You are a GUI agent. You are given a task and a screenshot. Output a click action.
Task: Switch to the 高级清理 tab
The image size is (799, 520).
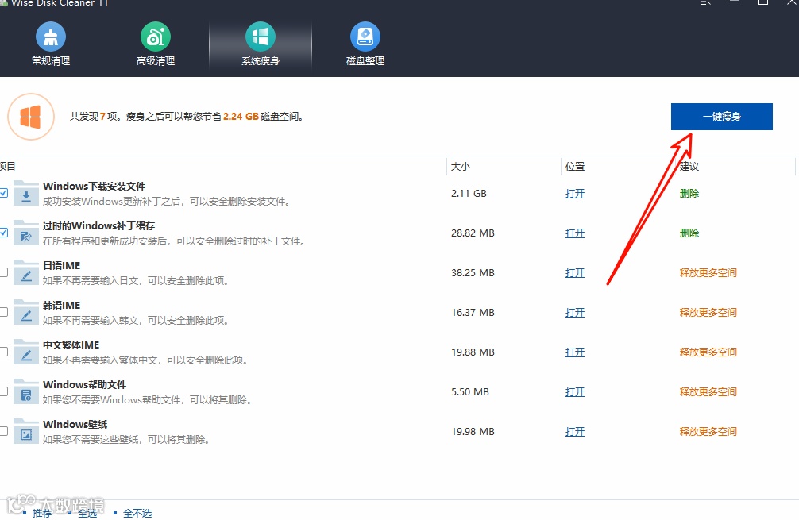coord(156,44)
